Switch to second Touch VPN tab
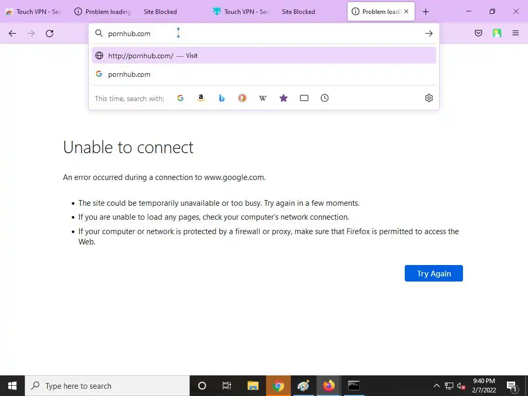This screenshot has width=528, height=396. click(241, 12)
